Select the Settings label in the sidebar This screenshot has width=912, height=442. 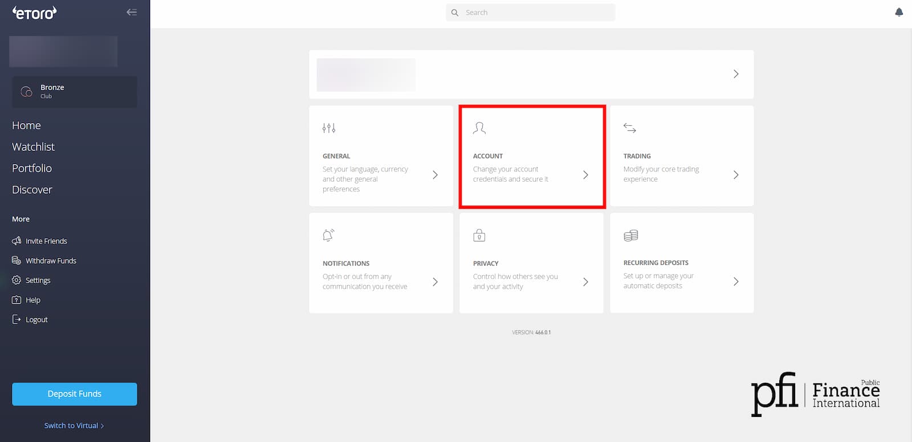(x=38, y=280)
